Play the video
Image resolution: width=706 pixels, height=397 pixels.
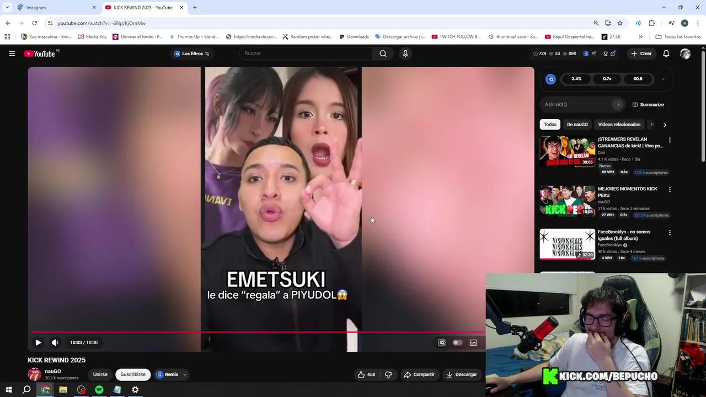[x=38, y=342]
